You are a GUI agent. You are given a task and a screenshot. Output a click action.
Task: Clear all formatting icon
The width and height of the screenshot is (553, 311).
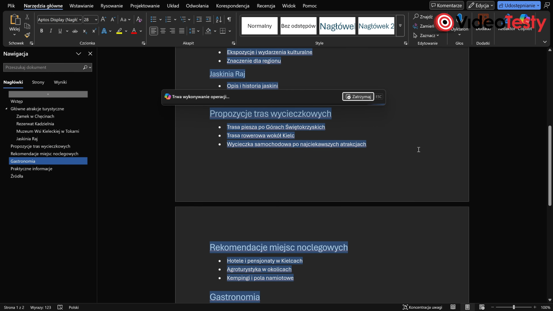point(139,19)
